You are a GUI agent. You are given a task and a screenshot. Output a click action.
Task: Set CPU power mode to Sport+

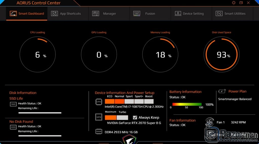tap(139, 101)
